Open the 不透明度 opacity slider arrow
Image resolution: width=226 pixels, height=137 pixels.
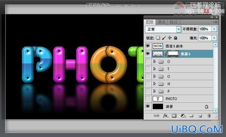pos(214,29)
